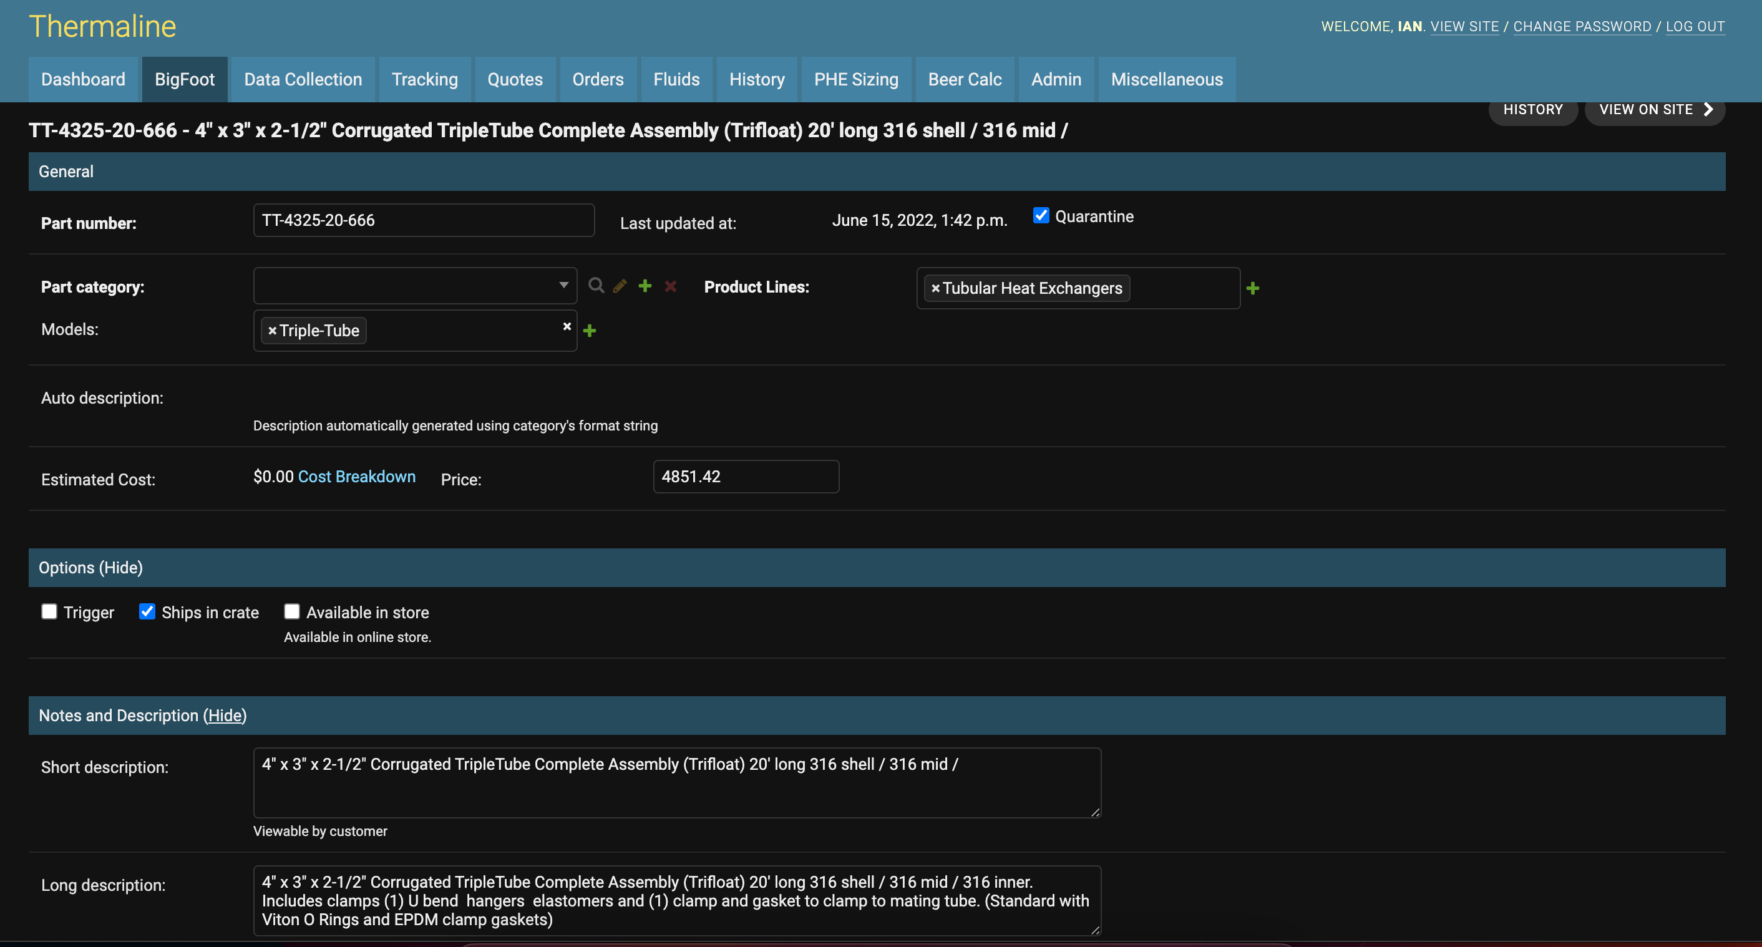Open the PHE Sizing tab
1762x947 pixels.
pos(857,79)
